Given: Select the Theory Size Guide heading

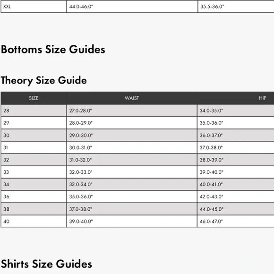Looking at the screenshot, I should pos(43,81).
